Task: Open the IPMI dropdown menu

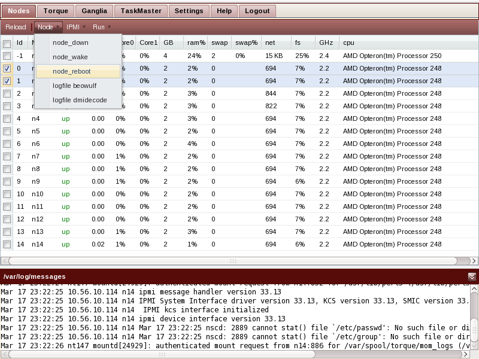Action: click(76, 27)
